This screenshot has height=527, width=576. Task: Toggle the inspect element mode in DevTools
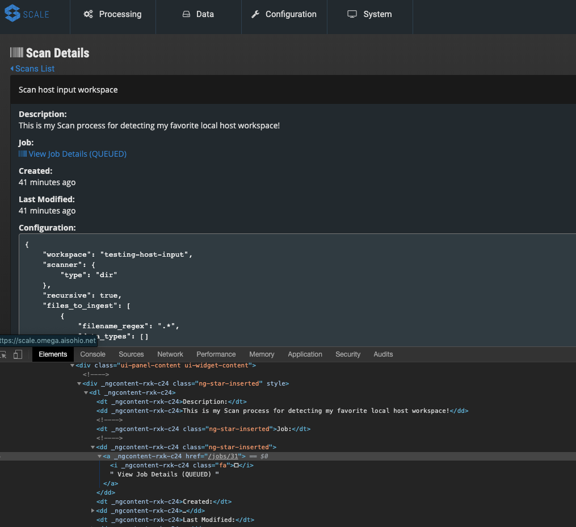(x=3, y=354)
